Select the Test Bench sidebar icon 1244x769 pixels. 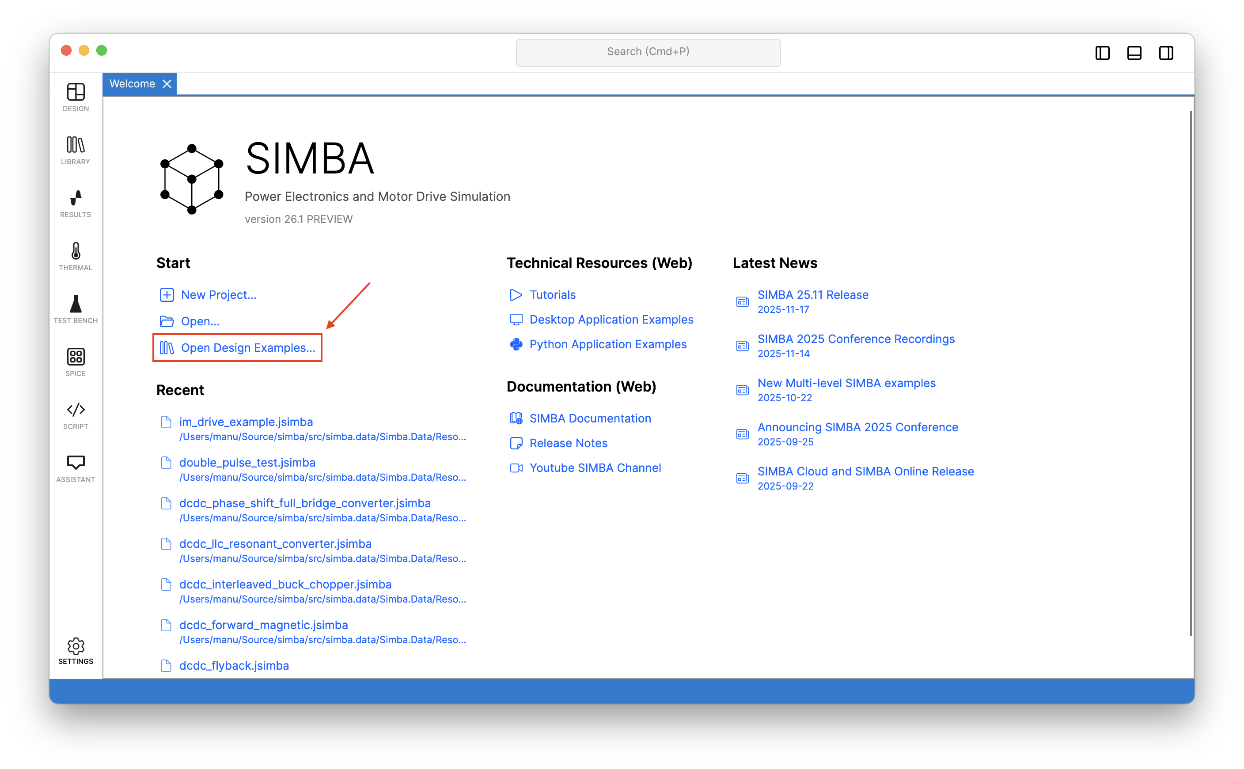click(x=75, y=309)
